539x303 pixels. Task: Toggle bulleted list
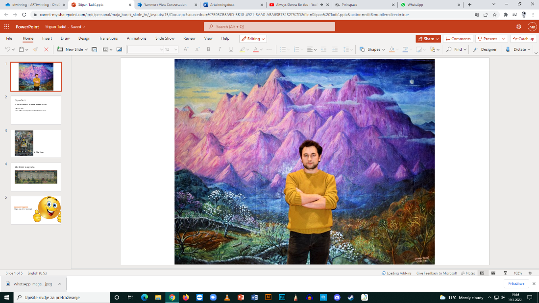click(283, 49)
